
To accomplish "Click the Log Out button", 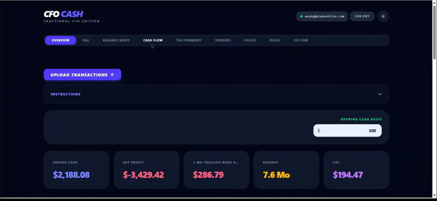I will point(362,16).
